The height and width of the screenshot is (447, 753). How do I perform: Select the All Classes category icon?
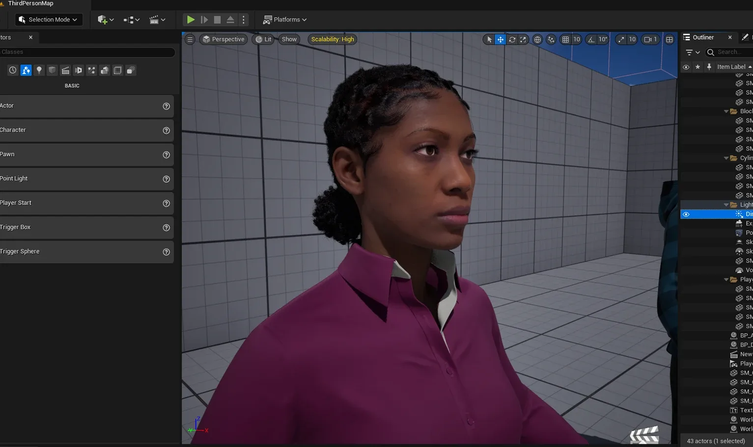coord(131,70)
